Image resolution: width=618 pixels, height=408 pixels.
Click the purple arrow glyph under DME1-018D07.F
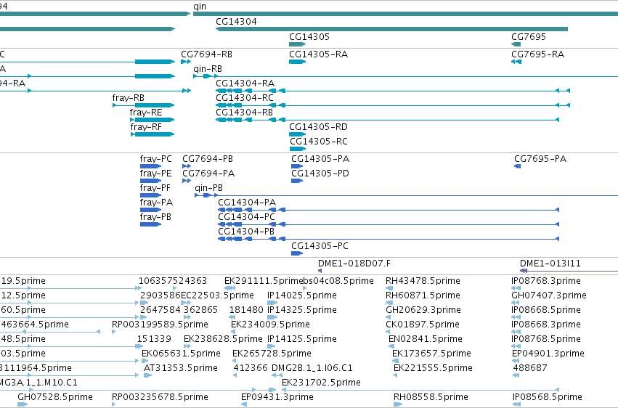(320, 271)
